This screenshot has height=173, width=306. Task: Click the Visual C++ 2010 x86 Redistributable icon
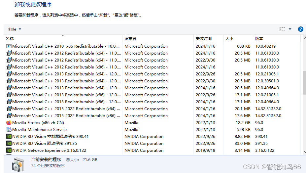pyautogui.click(x=9, y=46)
